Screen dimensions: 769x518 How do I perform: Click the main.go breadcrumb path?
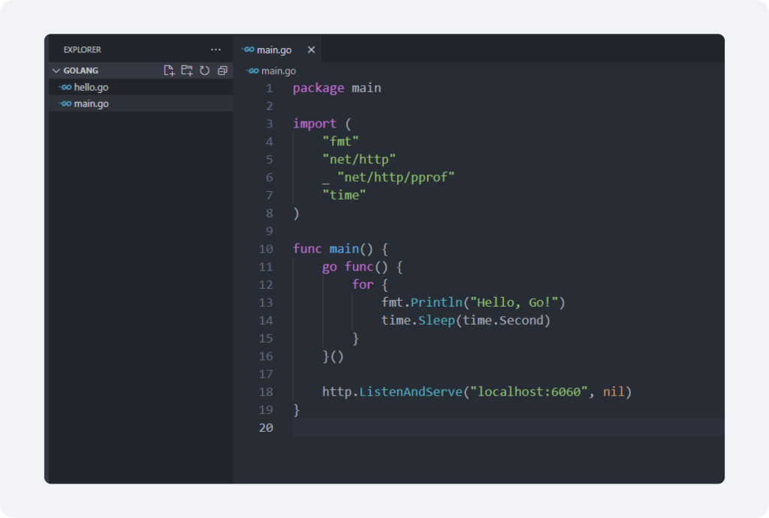tap(278, 70)
